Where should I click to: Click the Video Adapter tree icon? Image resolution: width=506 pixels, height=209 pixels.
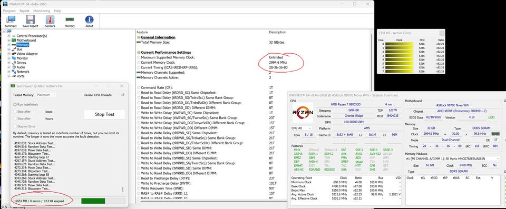14,54
